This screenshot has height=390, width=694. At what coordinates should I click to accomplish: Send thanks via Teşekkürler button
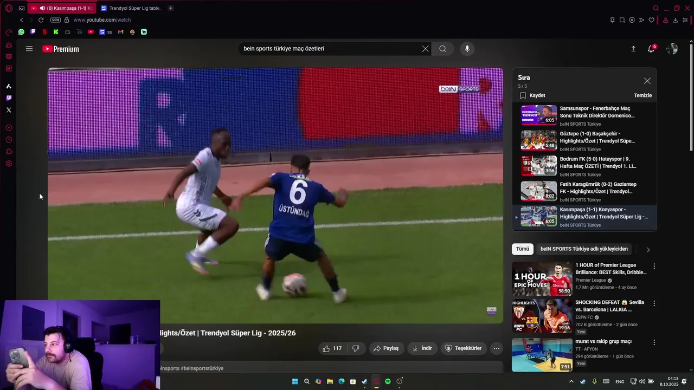tap(464, 348)
